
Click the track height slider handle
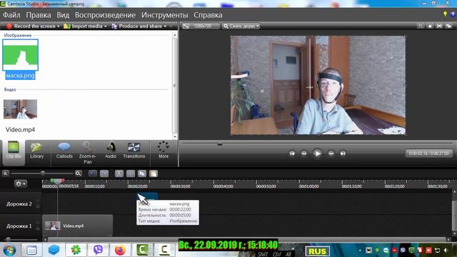click(x=8, y=240)
